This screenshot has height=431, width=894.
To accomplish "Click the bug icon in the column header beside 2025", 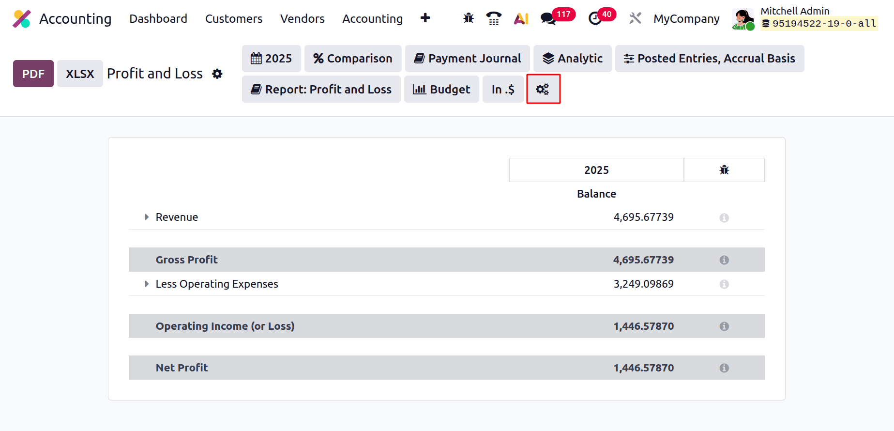I will point(724,170).
